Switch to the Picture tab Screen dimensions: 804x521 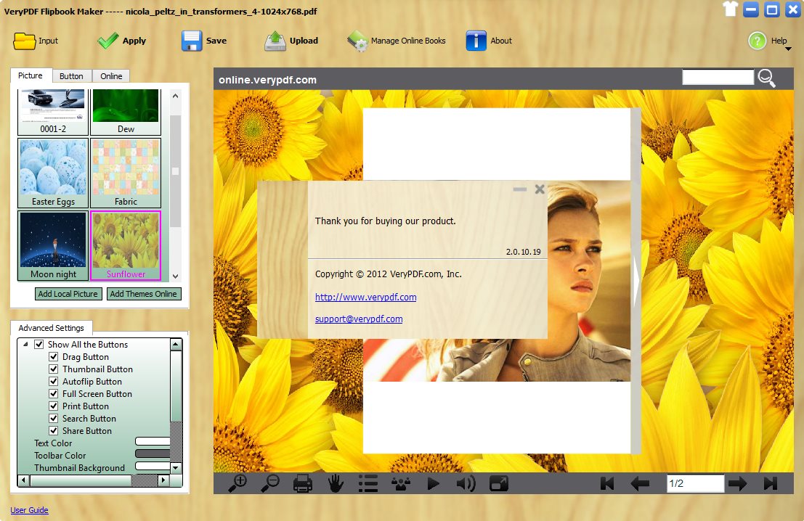pos(31,75)
